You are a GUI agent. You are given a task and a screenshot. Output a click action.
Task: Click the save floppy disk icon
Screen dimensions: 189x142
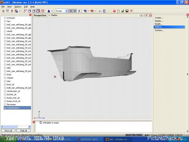click(127, 11)
